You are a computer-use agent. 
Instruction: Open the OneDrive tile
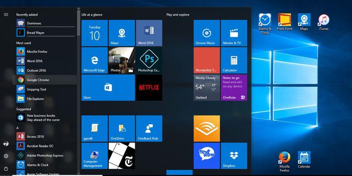point(121,129)
